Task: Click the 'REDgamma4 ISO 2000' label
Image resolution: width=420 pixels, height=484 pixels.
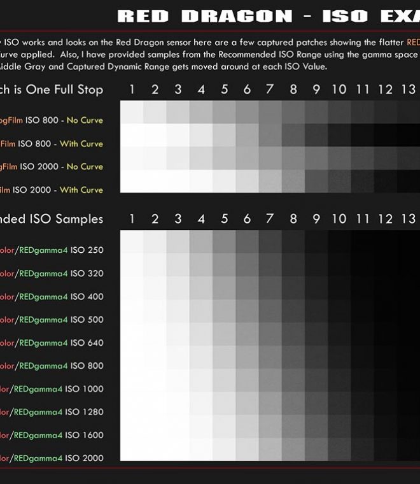Action: tap(59, 458)
